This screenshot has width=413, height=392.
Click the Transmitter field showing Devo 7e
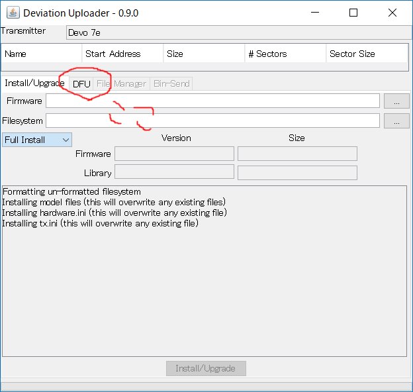tap(238, 32)
